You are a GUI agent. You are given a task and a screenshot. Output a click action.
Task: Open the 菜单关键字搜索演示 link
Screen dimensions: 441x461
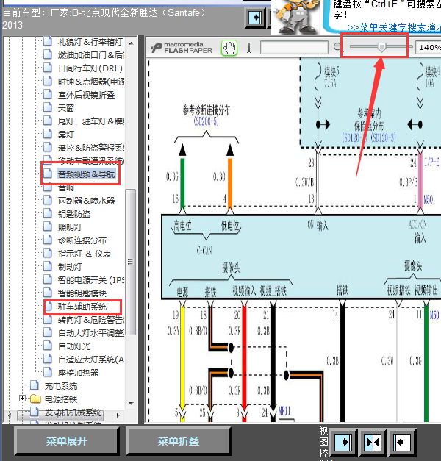[394, 28]
